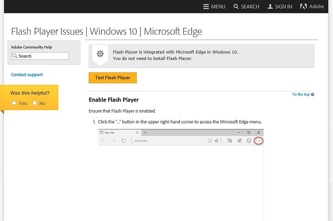
Task: Click the step 1 instruction text
Action: (180, 122)
